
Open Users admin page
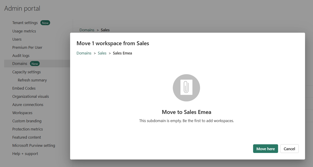pos(17,40)
